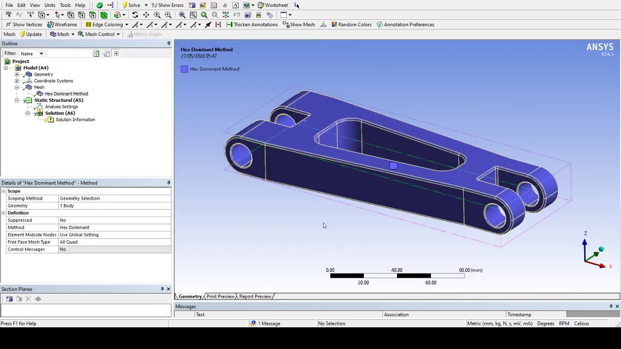The width and height of the screenshot is (621, 349).
Task: Collapse the Static Structural (A5) node
Action: (x=17, y=100)
